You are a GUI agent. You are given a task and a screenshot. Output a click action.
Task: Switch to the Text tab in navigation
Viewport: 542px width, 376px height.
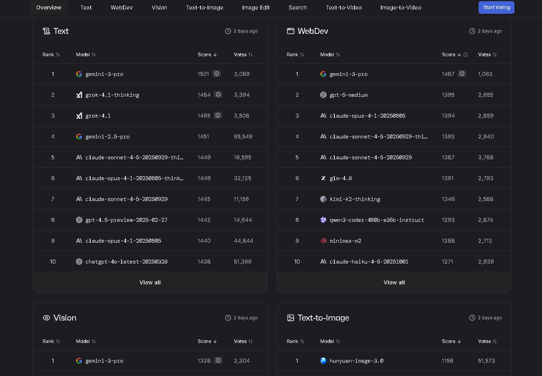(86, 7)
